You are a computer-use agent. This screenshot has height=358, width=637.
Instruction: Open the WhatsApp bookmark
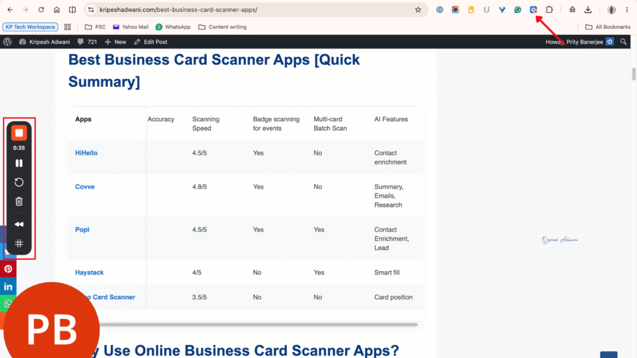pyautogui.click(x=173, y=27)
